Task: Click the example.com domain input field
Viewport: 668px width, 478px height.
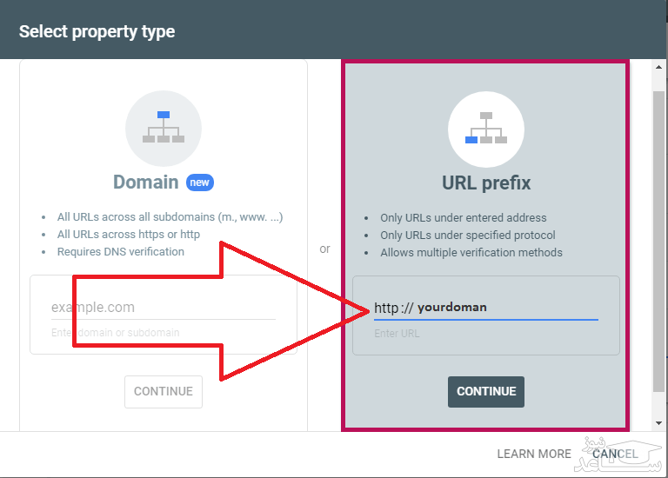Action: click(x=163, y=307)
